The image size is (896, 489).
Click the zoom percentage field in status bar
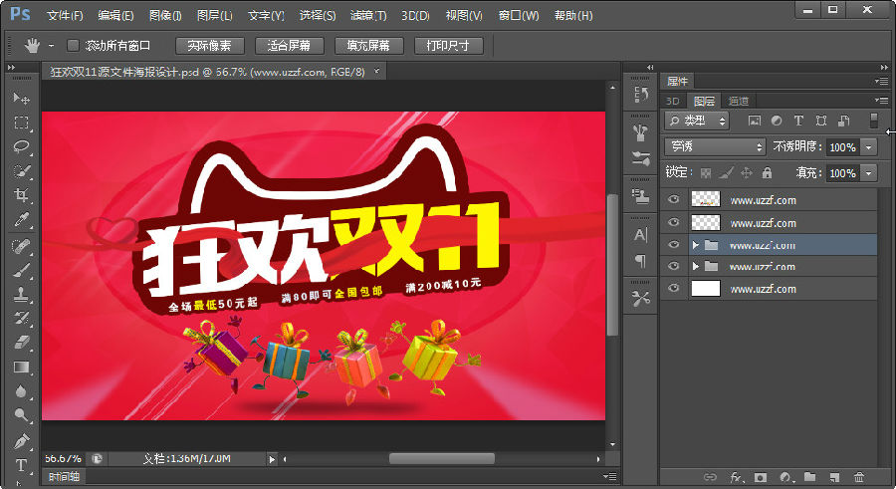click(x=64, y=459)
